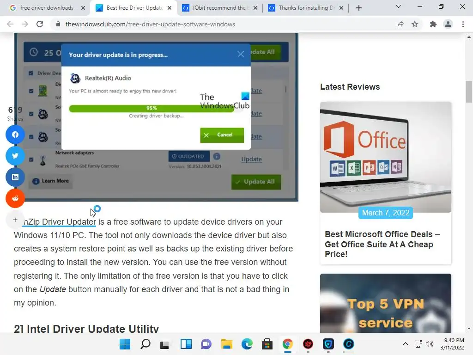The width and height of the screenshot is (473, 355).
Task: Close the free driver downloads tab
Action: pos(83,8)
